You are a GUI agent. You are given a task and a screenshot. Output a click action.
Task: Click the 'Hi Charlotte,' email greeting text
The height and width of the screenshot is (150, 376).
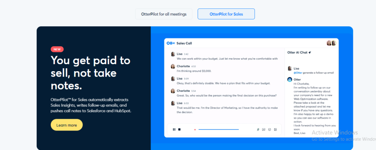pyautogui.click(x=301, y=84)
